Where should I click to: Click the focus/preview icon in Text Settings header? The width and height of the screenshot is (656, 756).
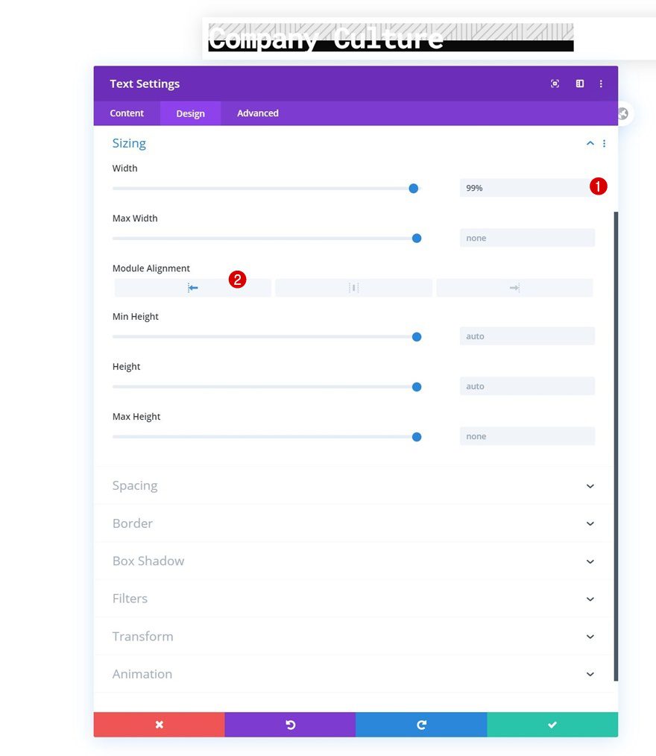555,84
